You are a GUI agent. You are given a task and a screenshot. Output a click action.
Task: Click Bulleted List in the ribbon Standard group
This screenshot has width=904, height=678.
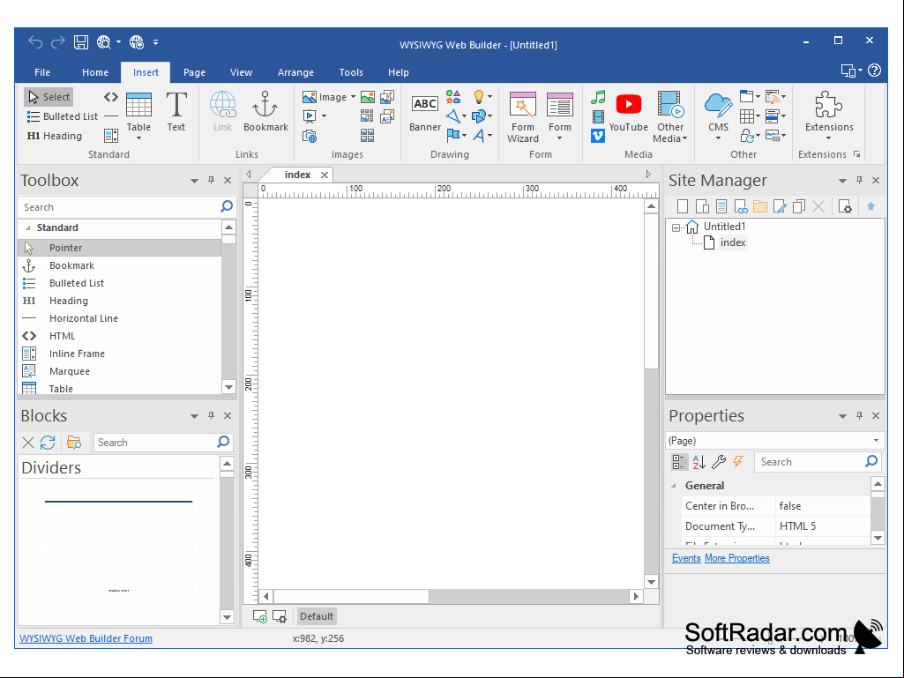[63, 116]
